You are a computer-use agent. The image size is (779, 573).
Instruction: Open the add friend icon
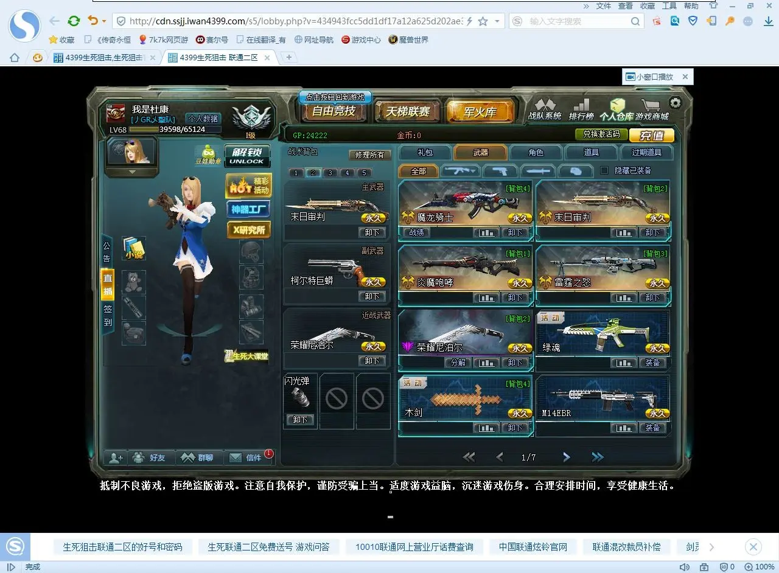click(116, 457)
